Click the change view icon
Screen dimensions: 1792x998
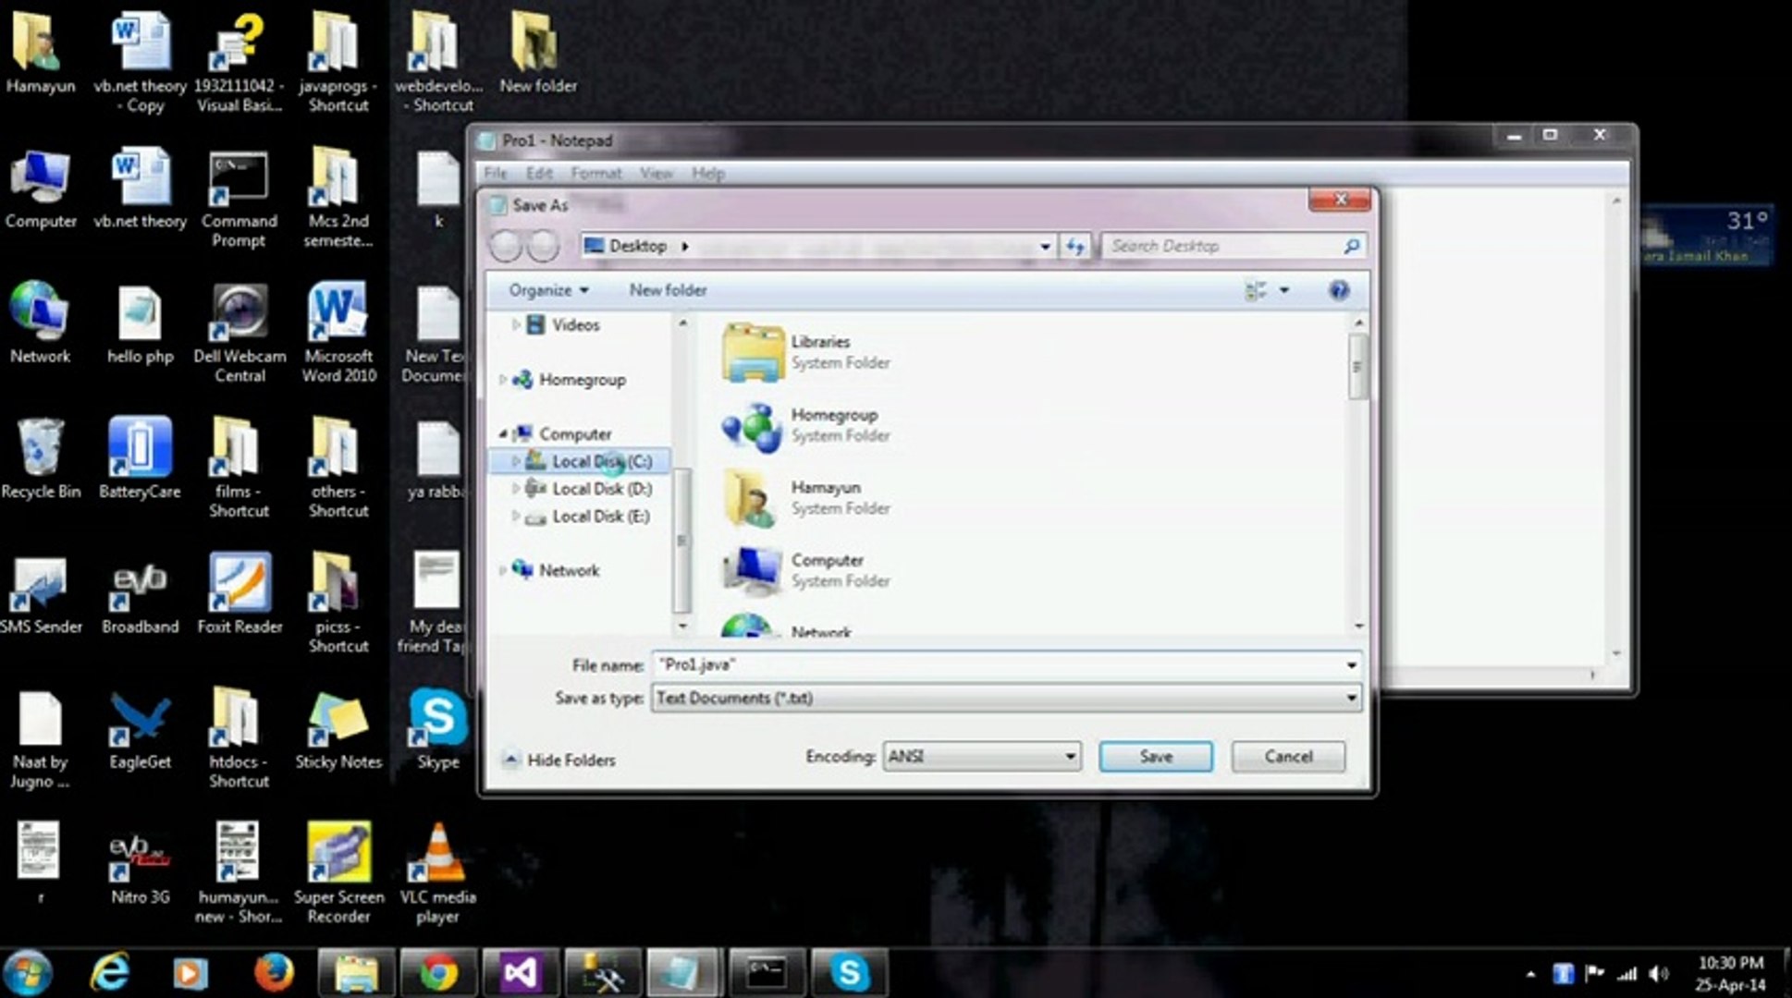(1255, 290)
